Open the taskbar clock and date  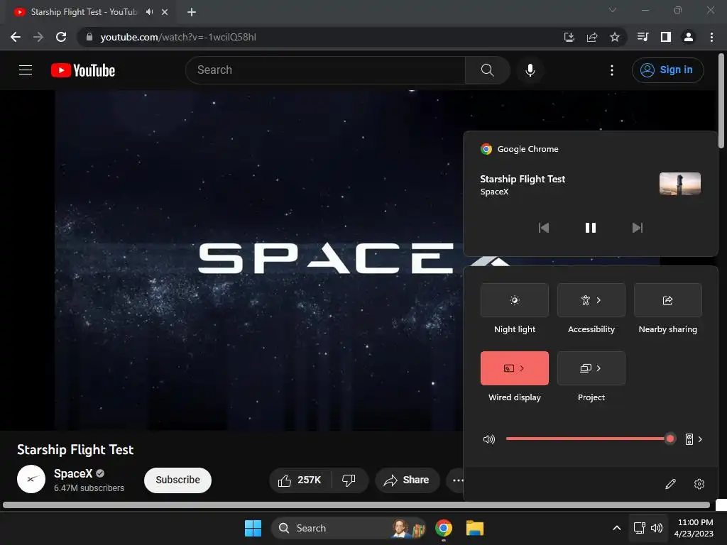(x=694, y=528)
